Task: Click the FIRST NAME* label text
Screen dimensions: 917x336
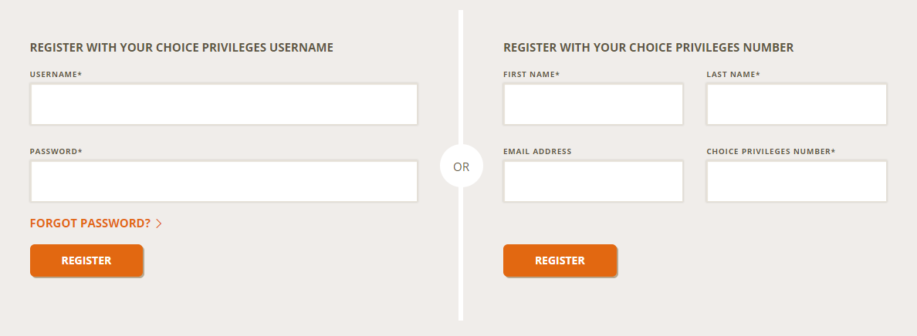Action: [531, 74]
